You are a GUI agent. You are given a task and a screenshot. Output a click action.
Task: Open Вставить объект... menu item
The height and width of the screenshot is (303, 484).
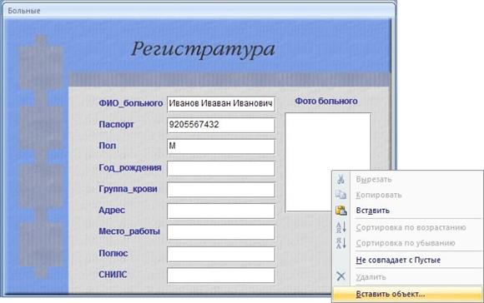[407, 294]
